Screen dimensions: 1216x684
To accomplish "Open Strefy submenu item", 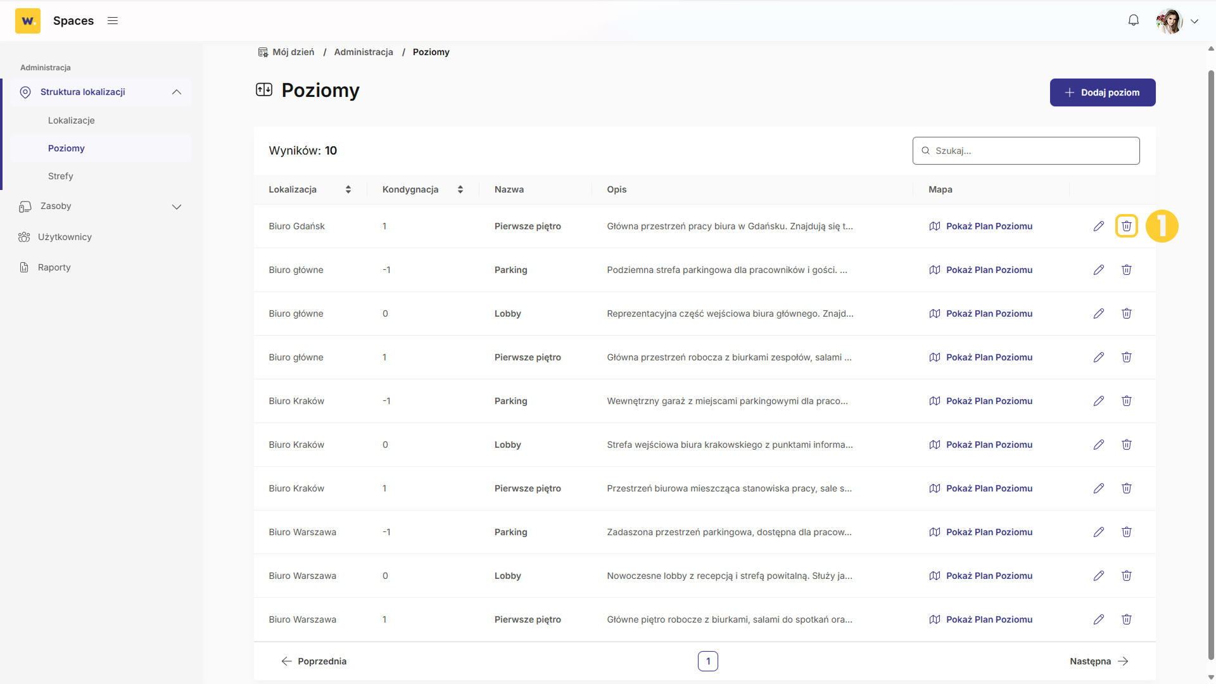I will [x=61, y=176].
